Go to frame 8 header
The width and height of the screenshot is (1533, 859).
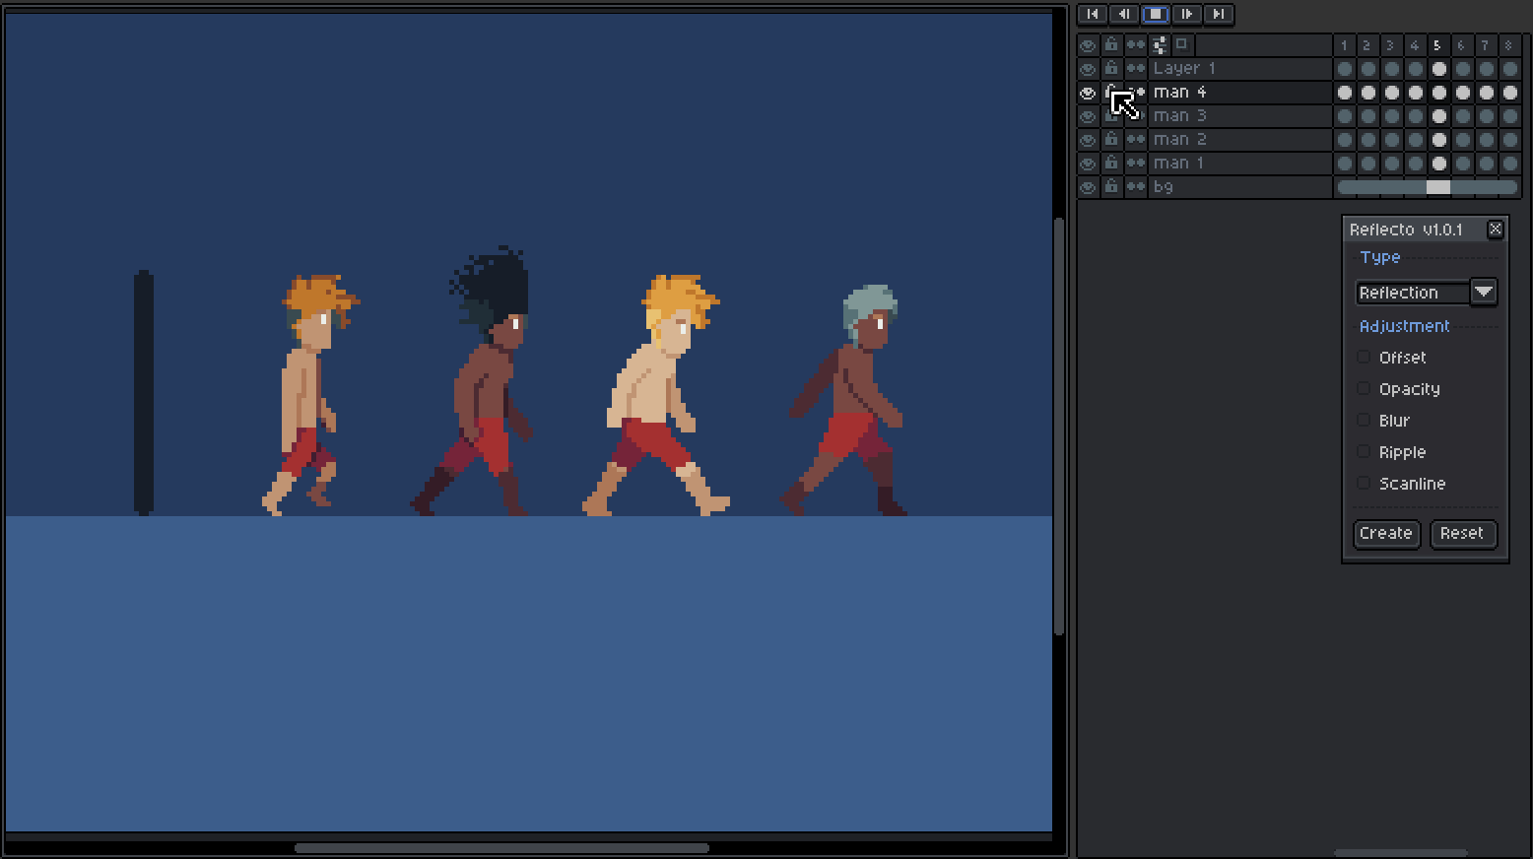pyautogui.click(x=1509, y=45)
